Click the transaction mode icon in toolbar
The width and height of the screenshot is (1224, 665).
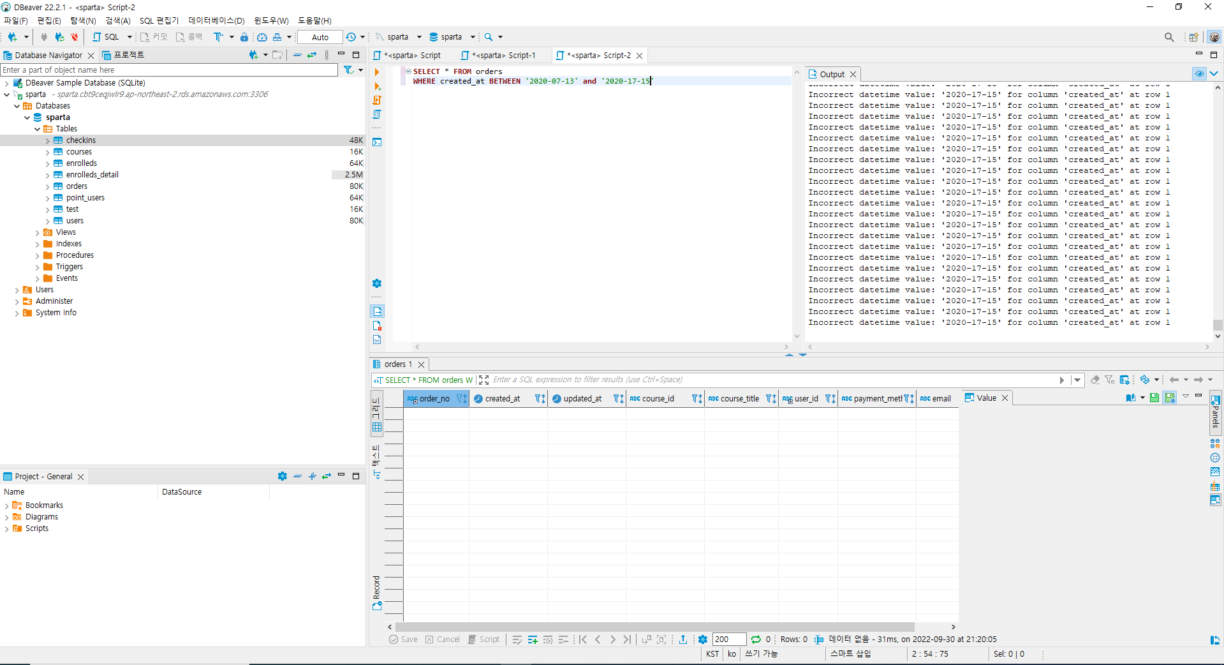(219, 37)
